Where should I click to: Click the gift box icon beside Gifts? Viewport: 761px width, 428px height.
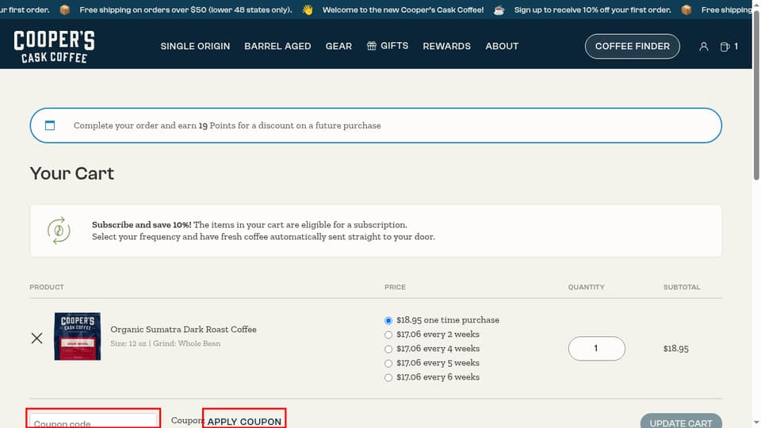(x=371, y=46)
